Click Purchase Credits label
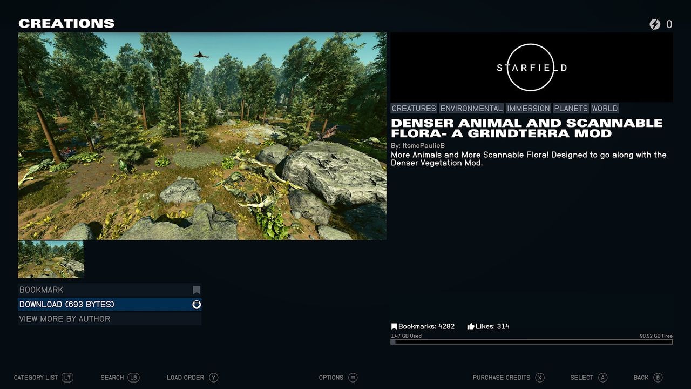Image resolution: width=691 pixels, height=389 pixels. pyautogui.click(x=502, y=378)
